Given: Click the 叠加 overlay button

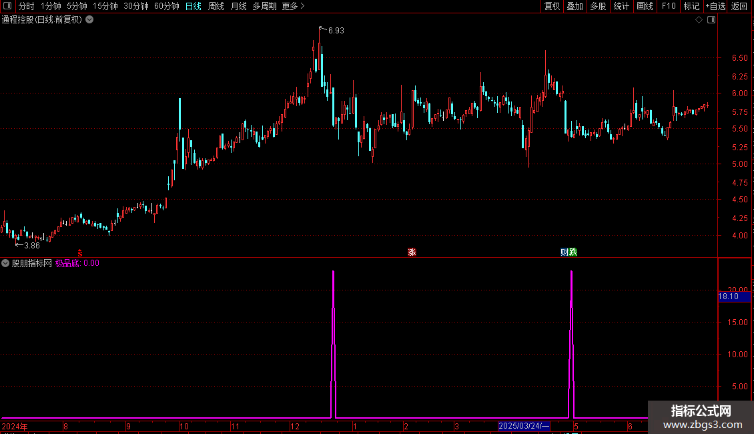Looking at the screenshot, I should [x=575, y=6].
